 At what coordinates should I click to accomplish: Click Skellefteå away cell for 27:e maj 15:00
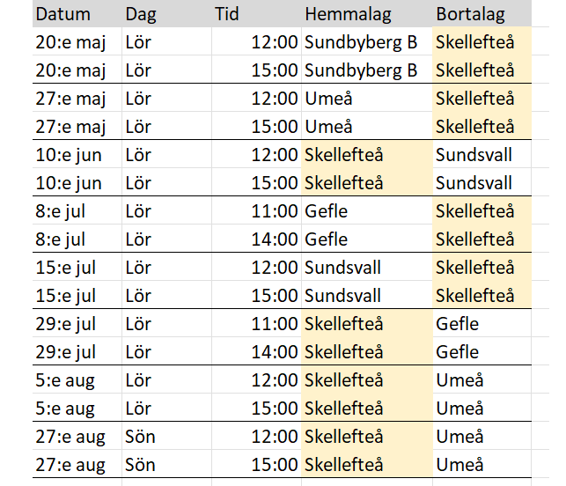[x=475, y=127]
